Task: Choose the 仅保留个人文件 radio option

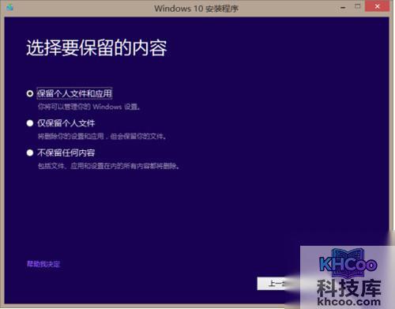Action: (30, 123)
